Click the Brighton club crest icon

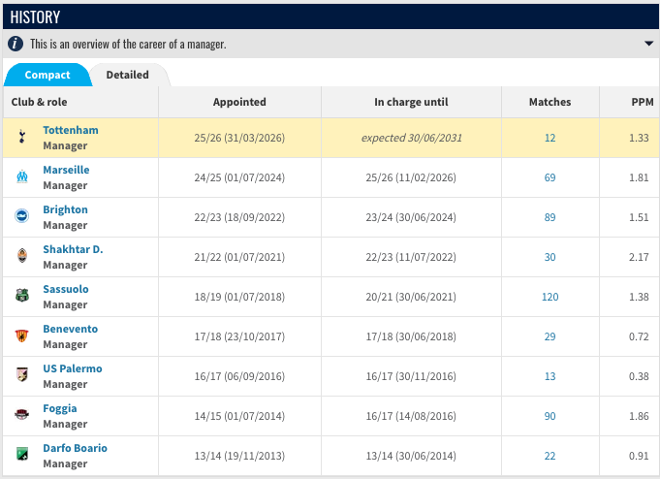point(22,216)
